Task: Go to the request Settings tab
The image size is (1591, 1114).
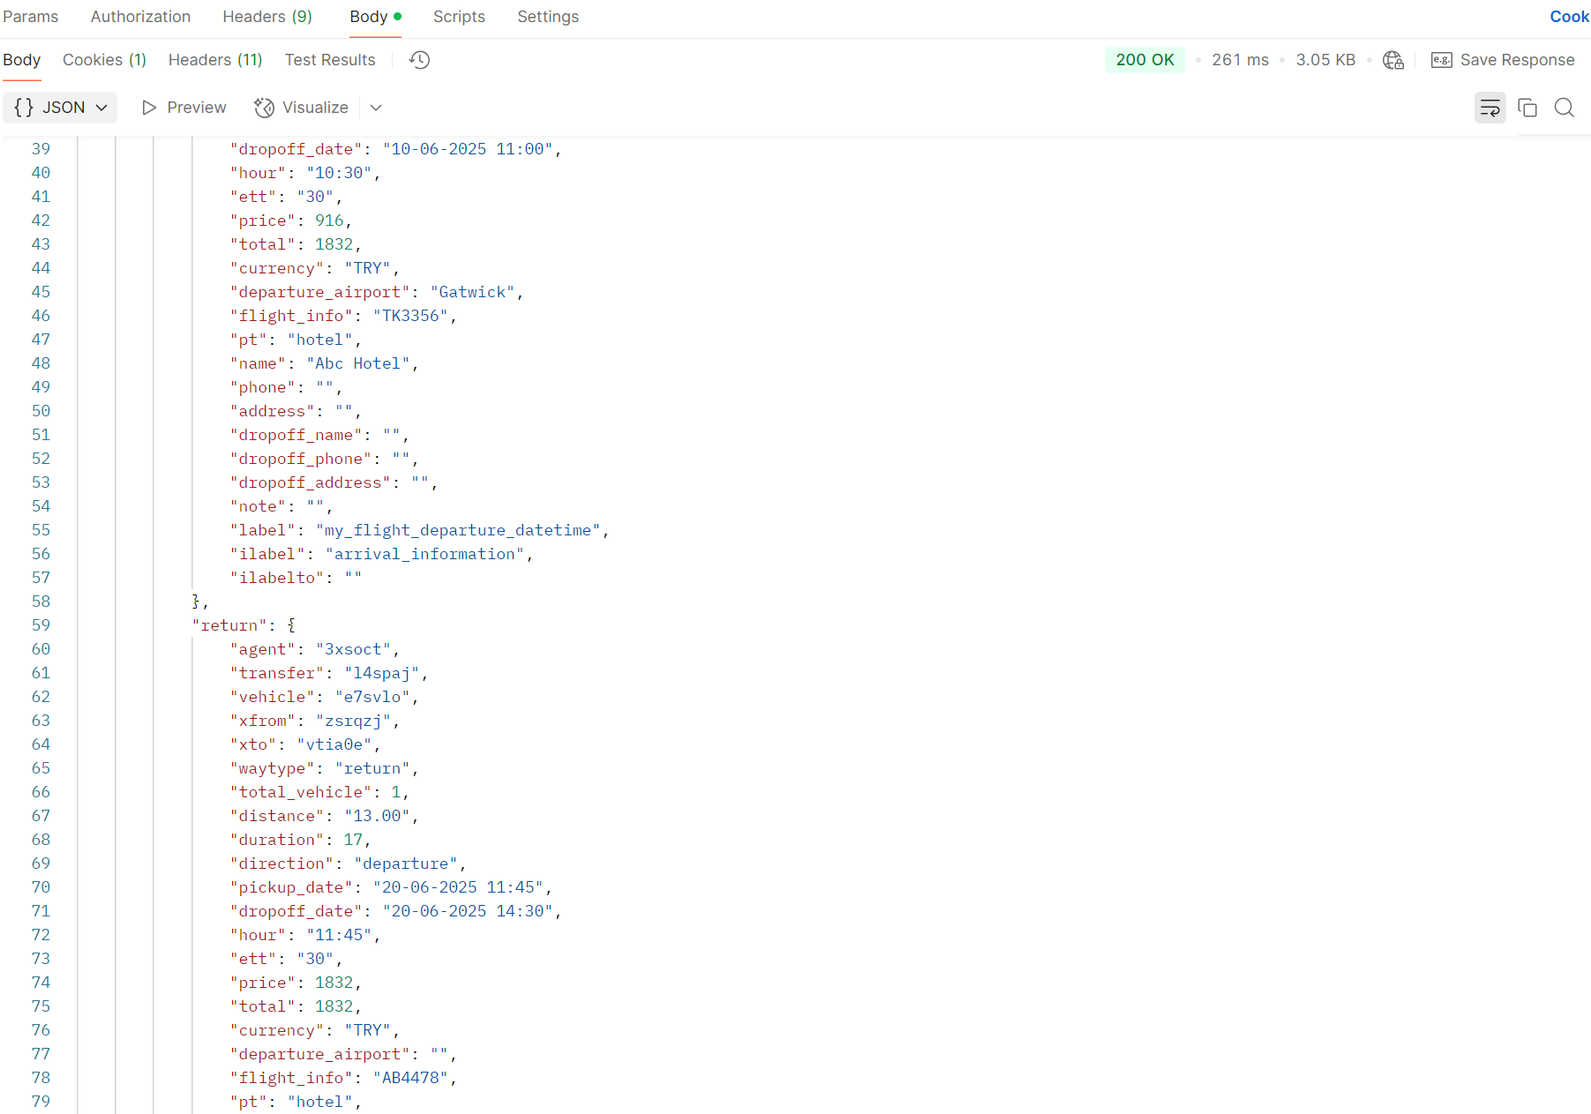Action: coord(547,17)
